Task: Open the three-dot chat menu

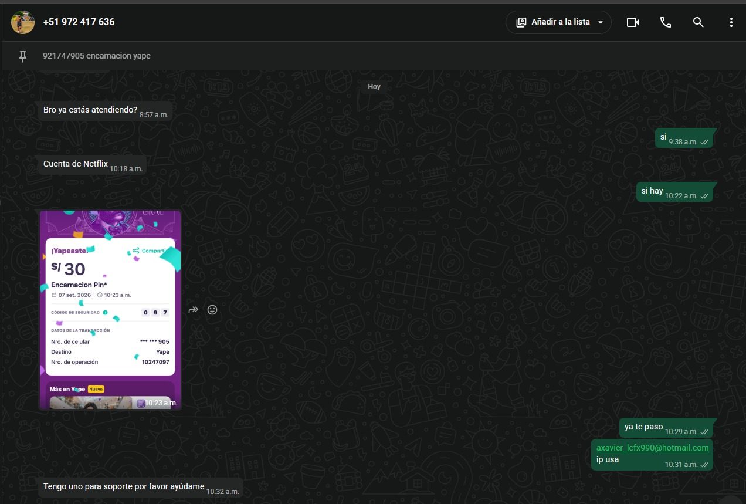Action: (731, 22)
